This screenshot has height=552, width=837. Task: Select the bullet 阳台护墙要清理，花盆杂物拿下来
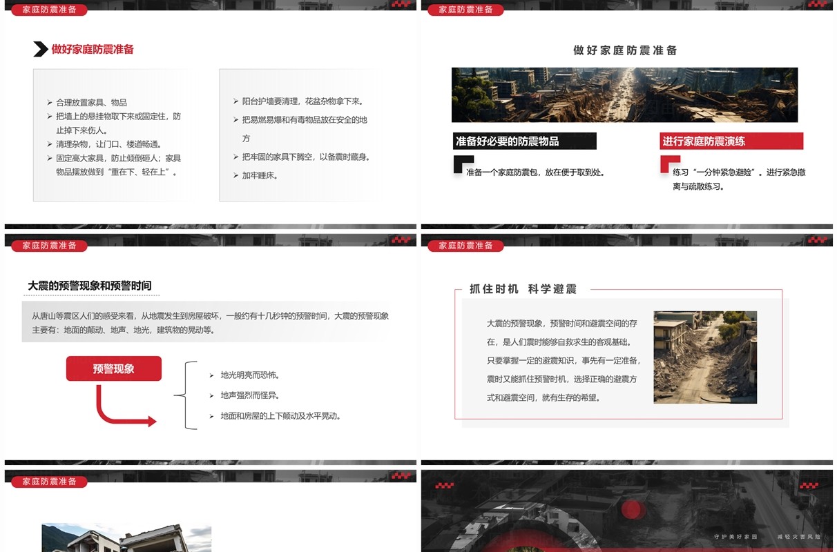pyautogui.click(x=302, y=101)
